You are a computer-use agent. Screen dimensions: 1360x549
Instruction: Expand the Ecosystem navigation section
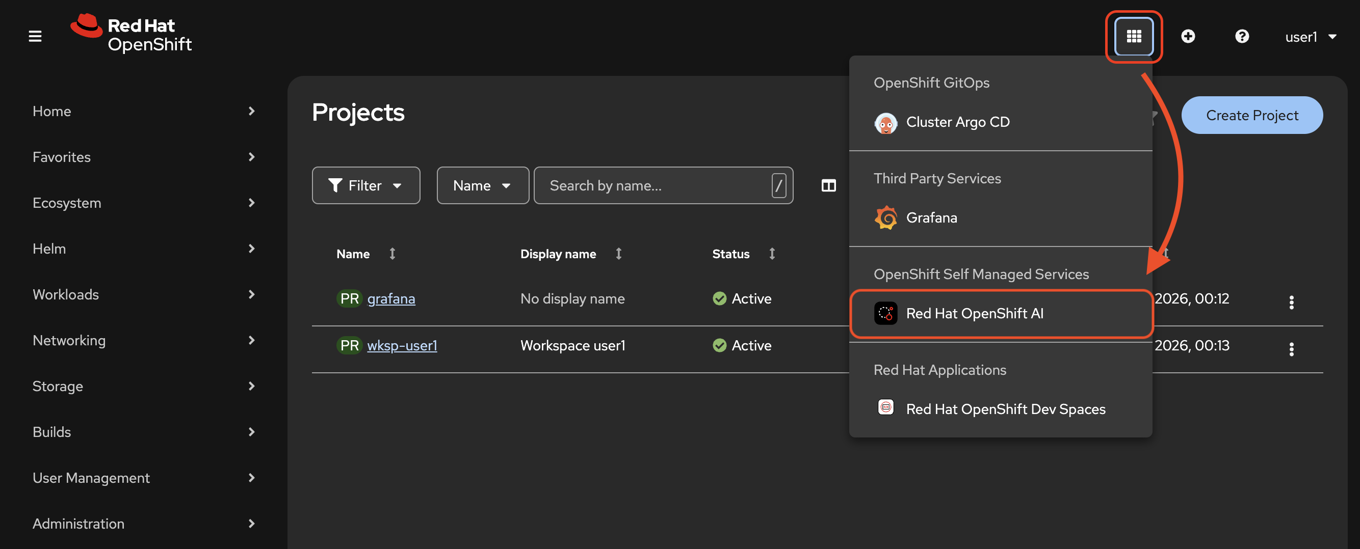143,203
